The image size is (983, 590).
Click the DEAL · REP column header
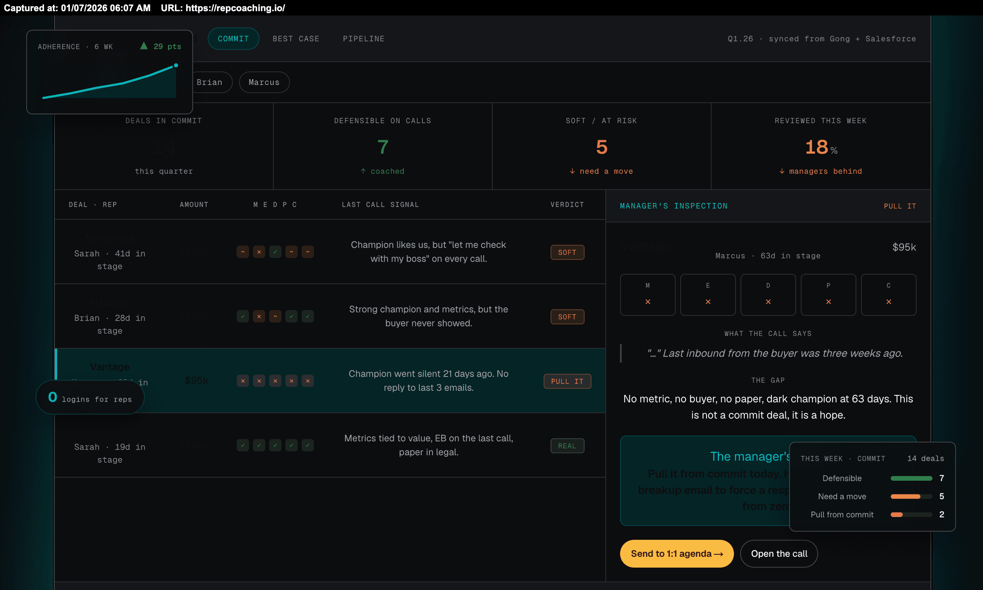pos(93,204)
